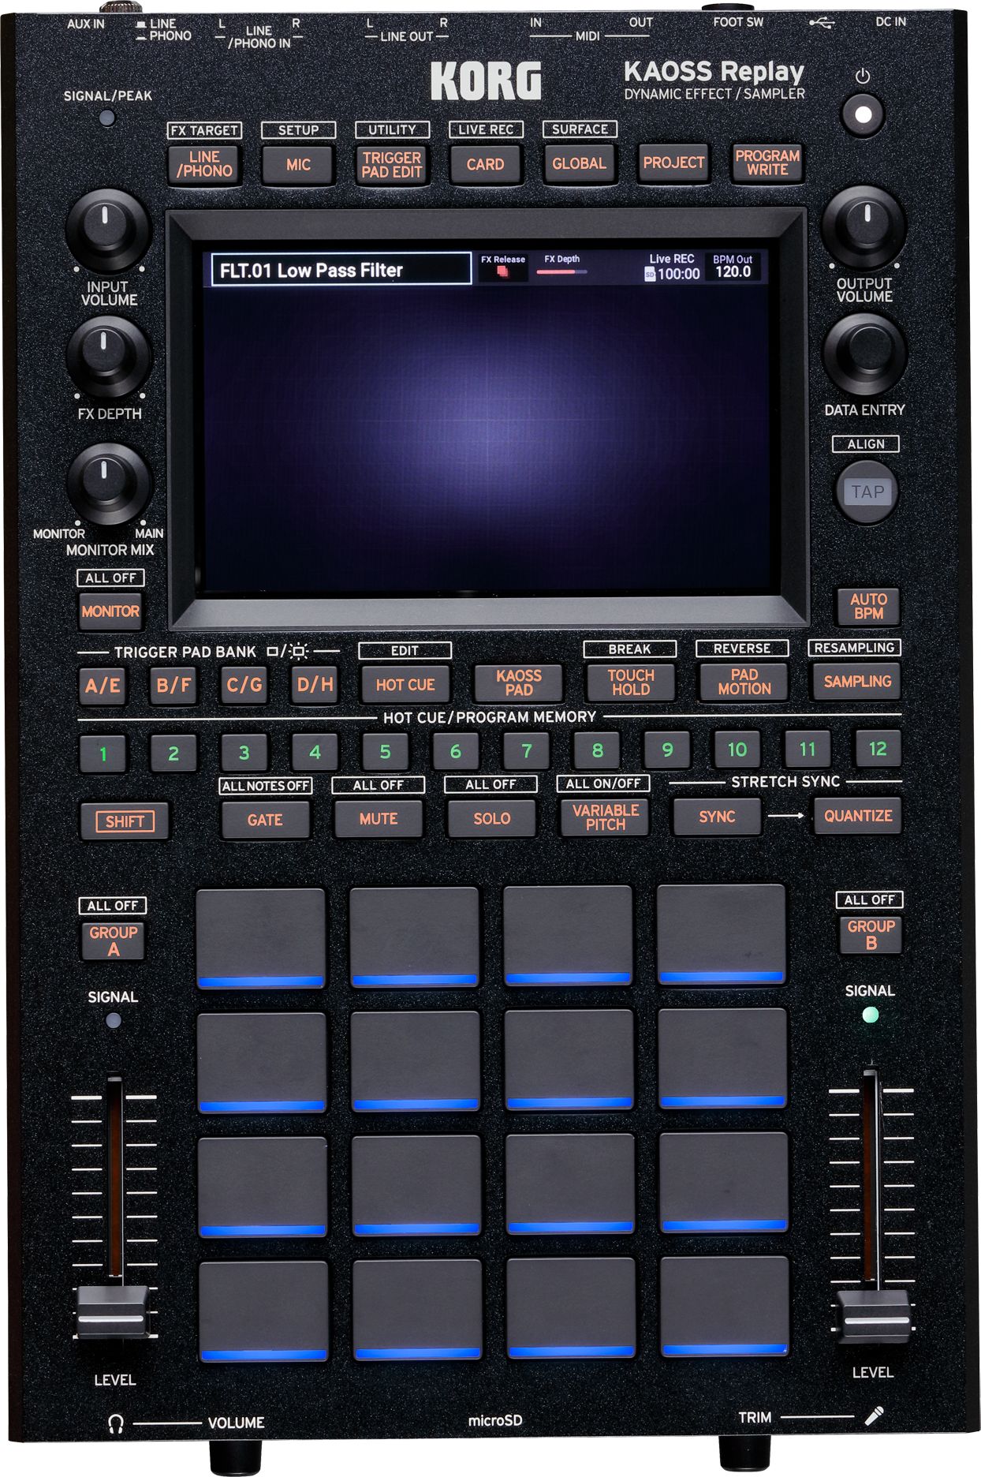Select the LINE/PHONO button
Image resolution: width=981 pixels, height=1477 pixels.
[x=204, y=164]
